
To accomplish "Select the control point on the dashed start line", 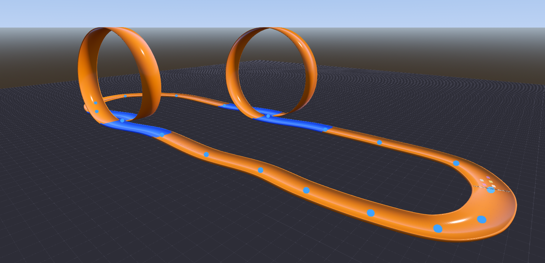I will (x=491, y=190).
